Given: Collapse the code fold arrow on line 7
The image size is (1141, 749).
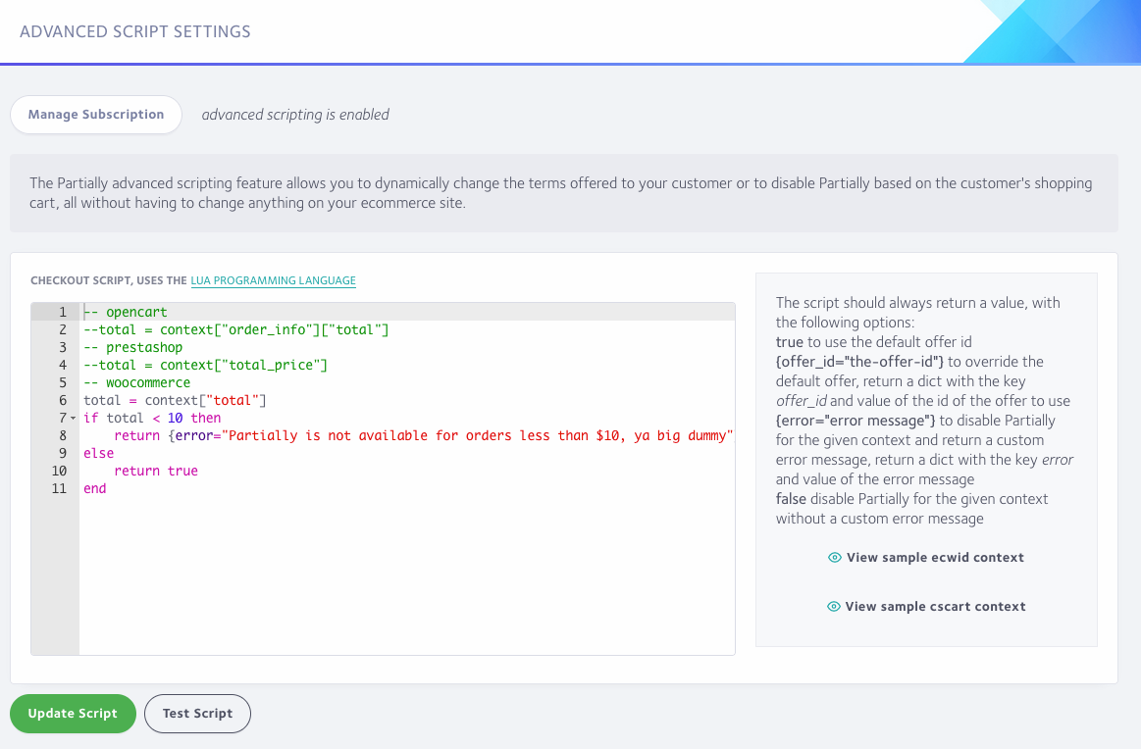Looking at the screenshot, I should 73,419.
